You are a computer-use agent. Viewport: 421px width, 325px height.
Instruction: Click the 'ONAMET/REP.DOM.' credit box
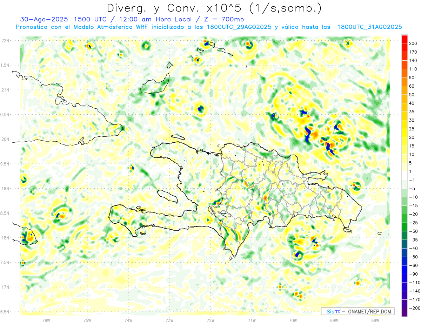click(357, 311)
